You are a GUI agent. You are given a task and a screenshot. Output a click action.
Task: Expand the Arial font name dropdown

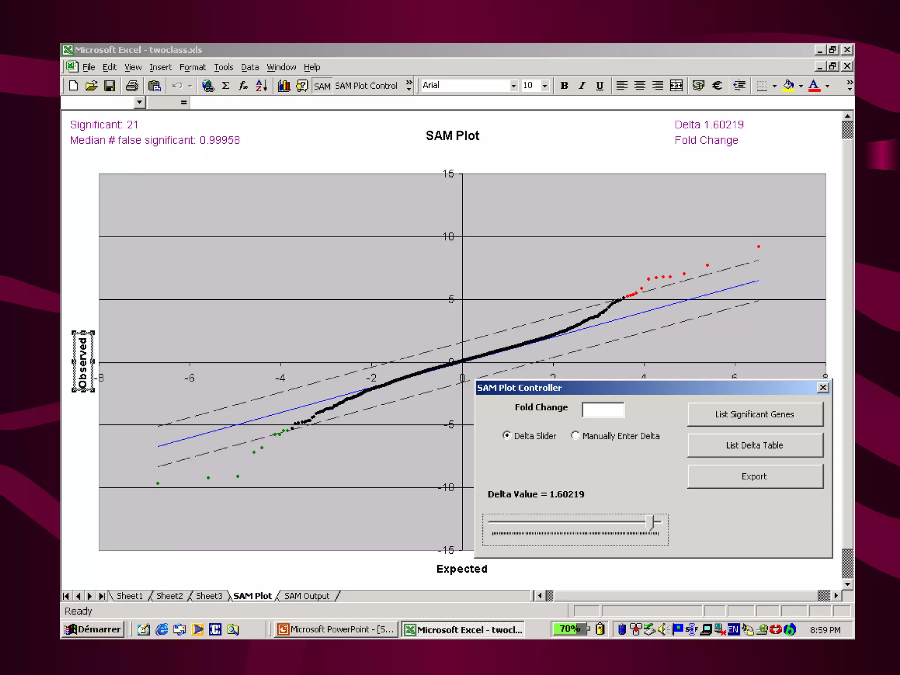[513, 86]
